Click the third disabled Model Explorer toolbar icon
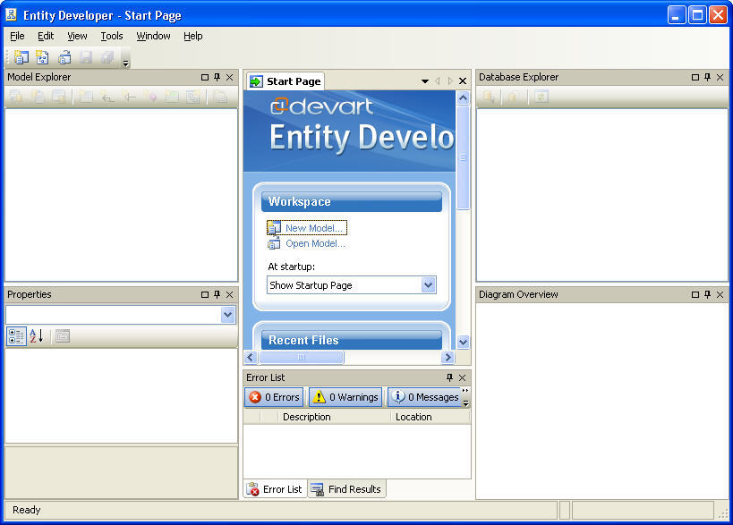Screen dimensions: 733x525 click(59, 97)
